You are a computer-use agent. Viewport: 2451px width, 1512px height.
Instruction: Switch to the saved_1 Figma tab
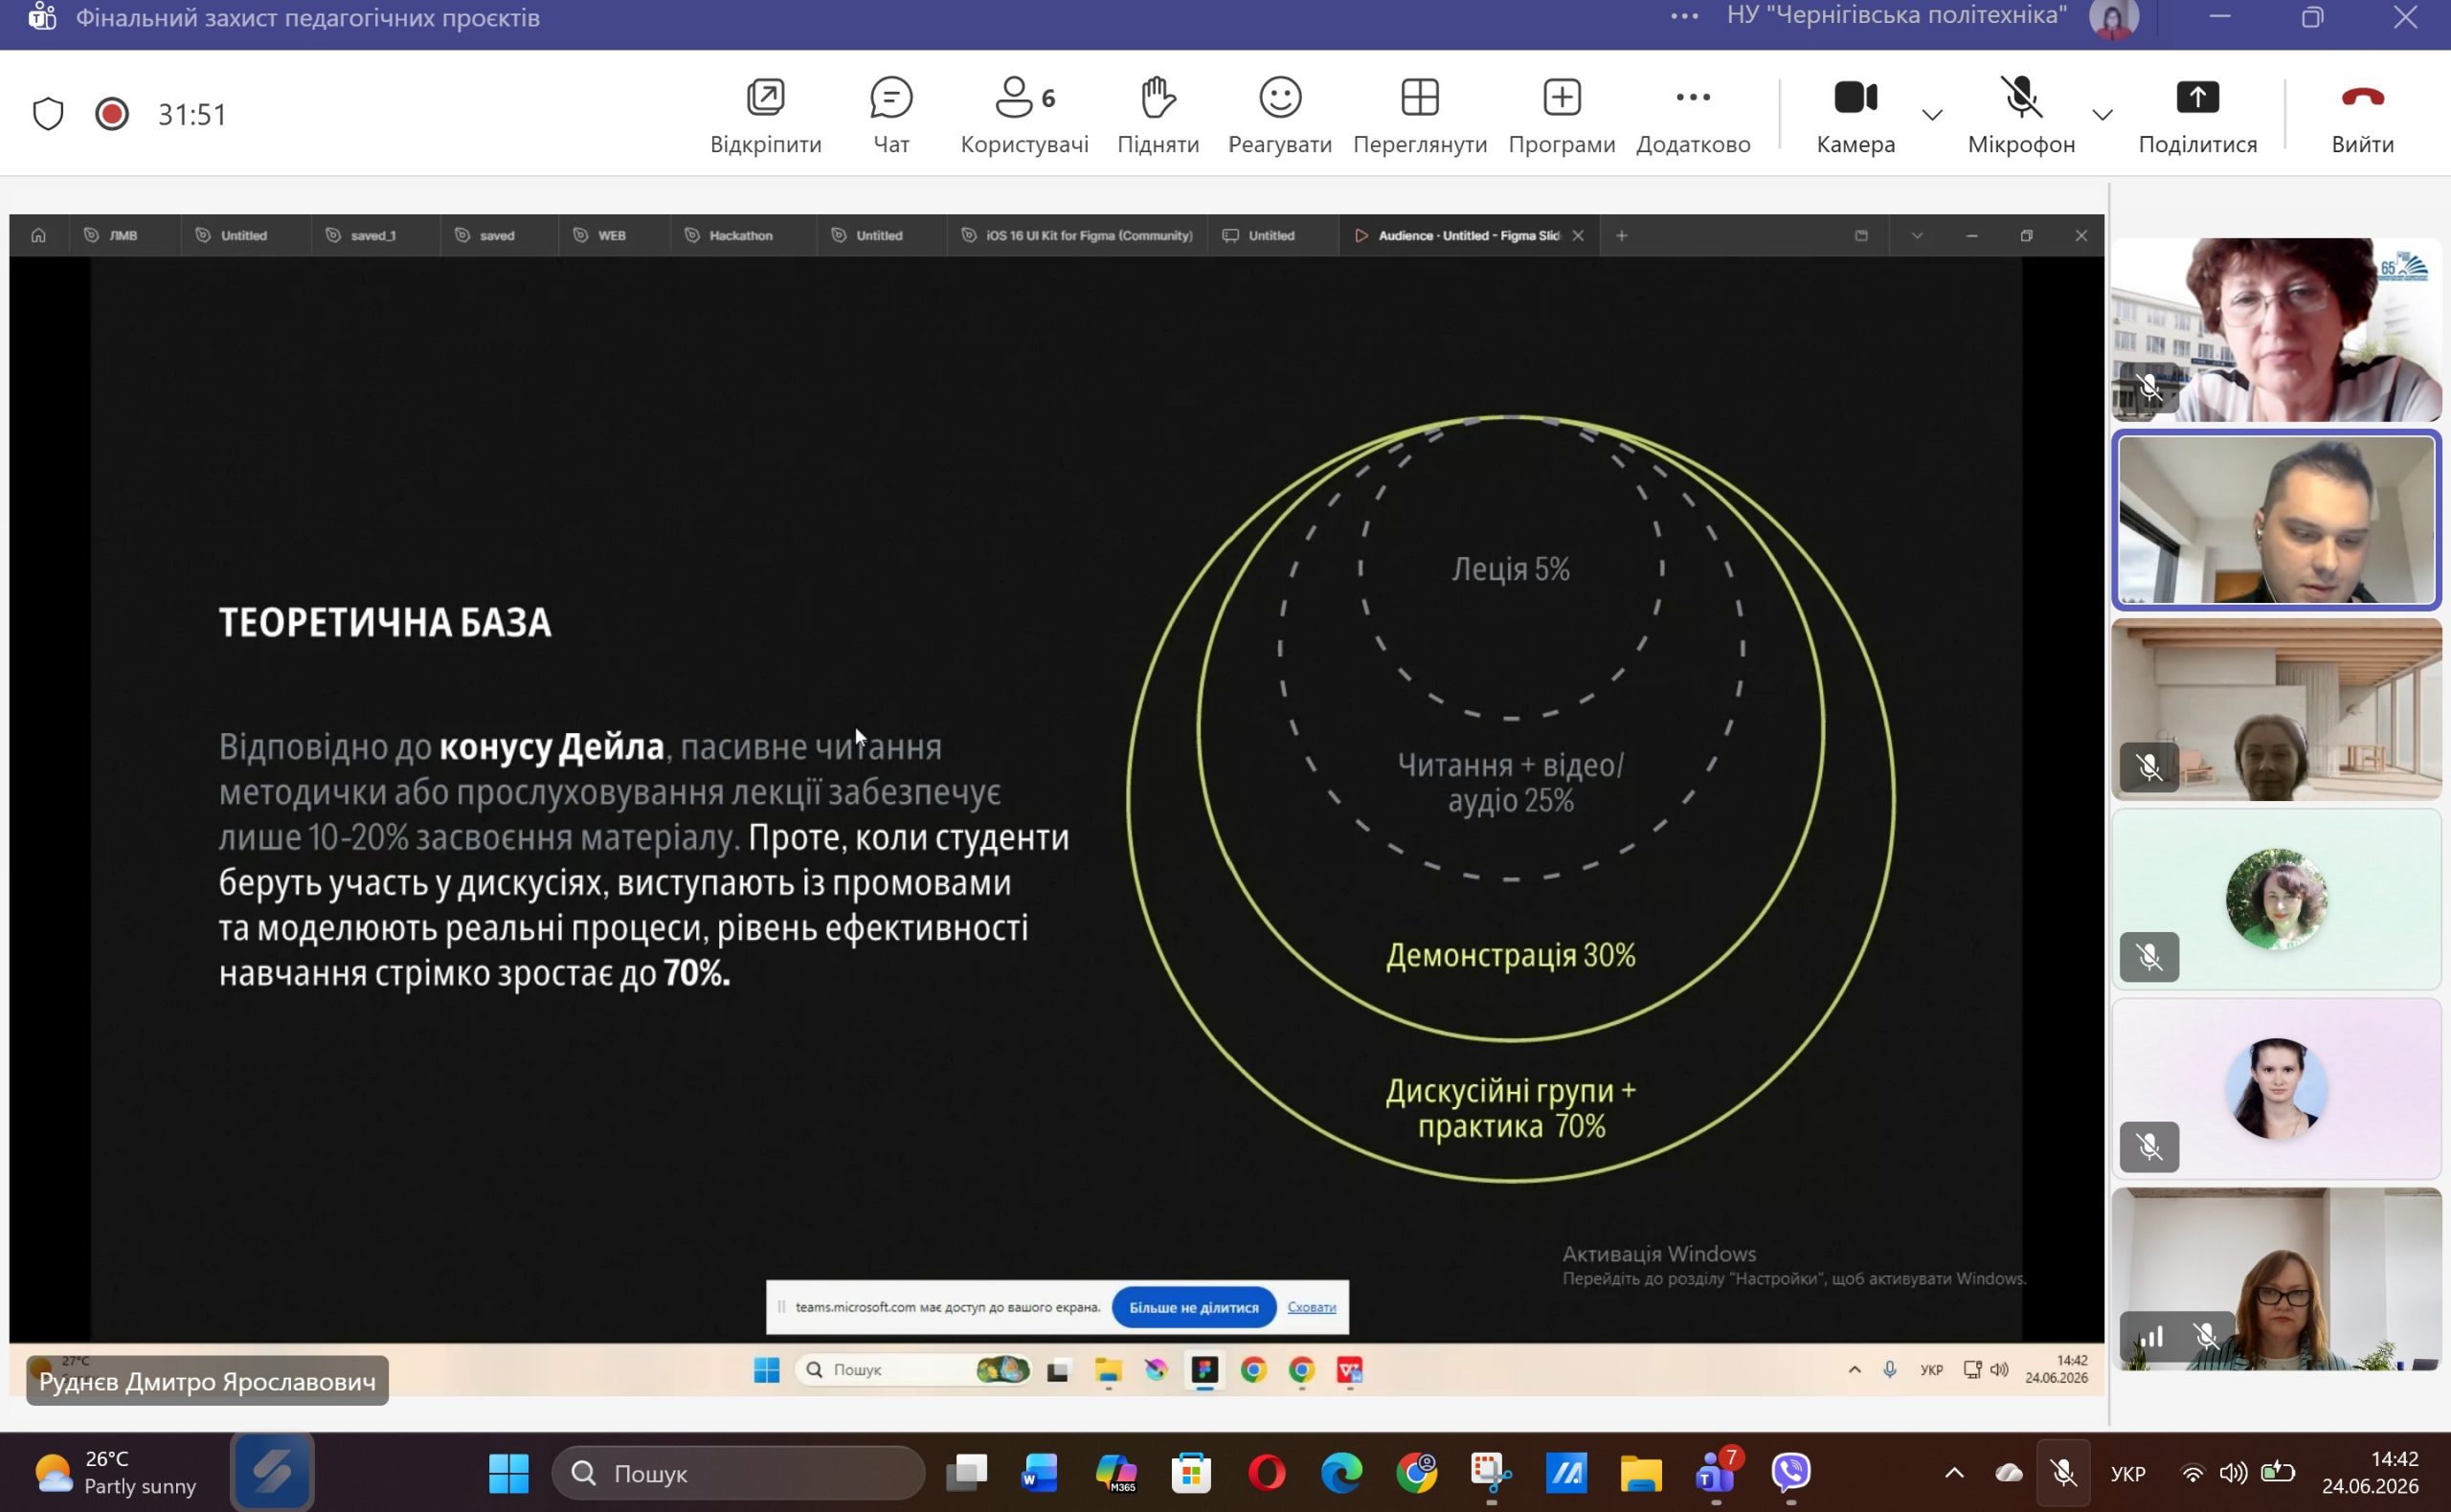tap(373, 236)
